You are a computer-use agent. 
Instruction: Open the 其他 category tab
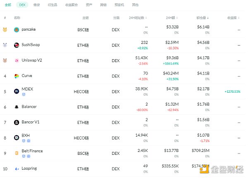135,5
